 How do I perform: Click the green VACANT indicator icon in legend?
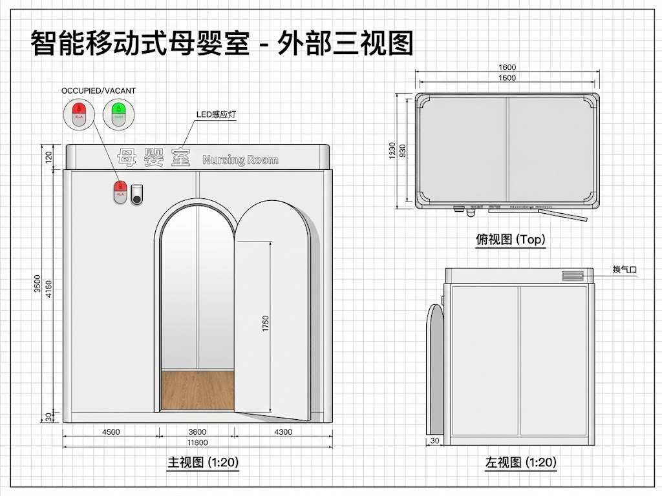point(119,114)
